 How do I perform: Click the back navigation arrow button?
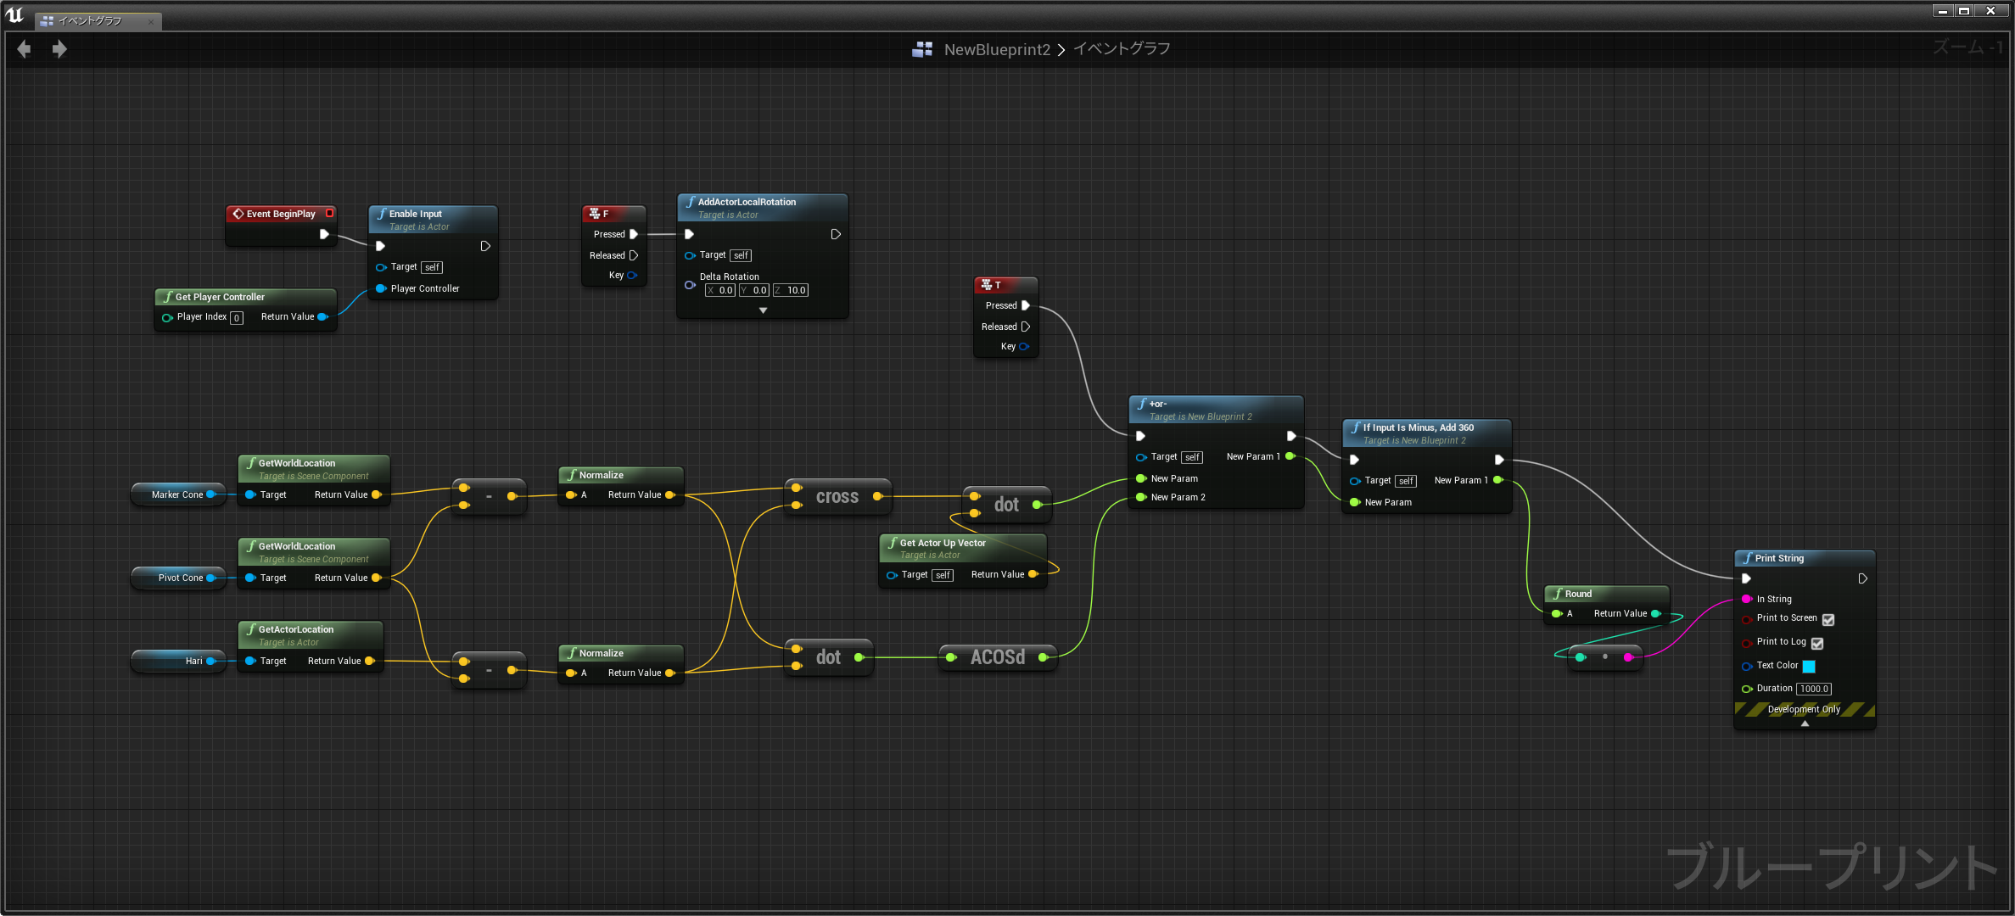coord(25,47)
